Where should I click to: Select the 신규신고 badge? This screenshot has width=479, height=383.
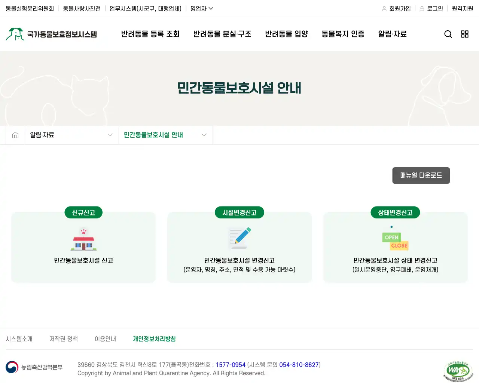(x=83, y=212)
